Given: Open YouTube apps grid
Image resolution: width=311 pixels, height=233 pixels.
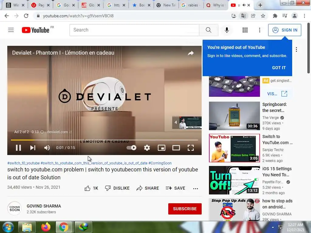Looking at the screenshot, I should [245, 30].
